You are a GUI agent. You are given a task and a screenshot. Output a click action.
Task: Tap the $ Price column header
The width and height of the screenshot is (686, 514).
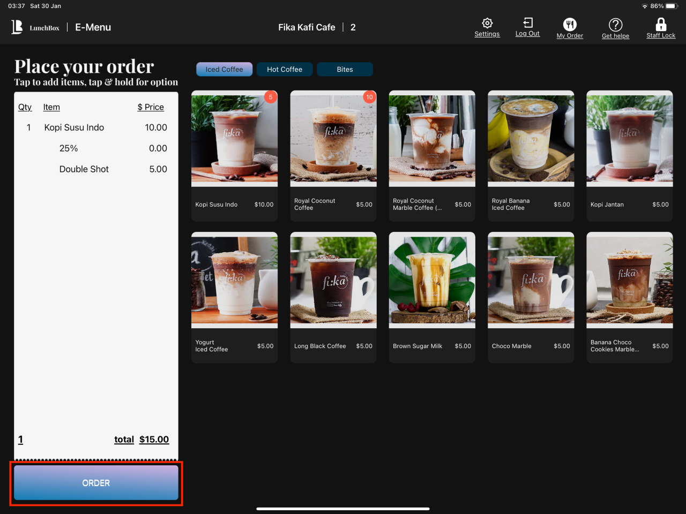click(151, 107)
